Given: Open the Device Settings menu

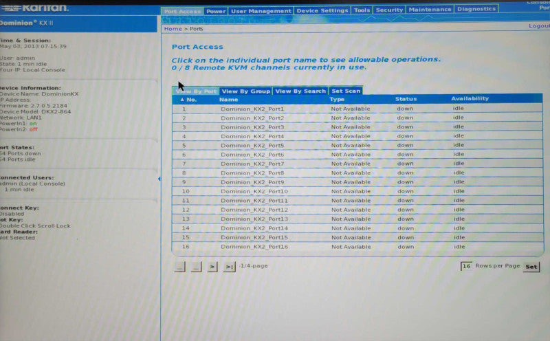Looking at the screenshot, I should pos(322,10).
